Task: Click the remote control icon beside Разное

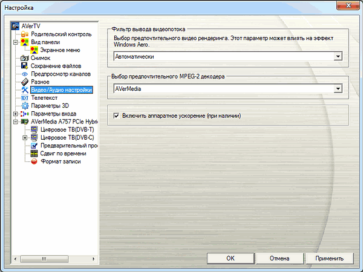Action: (25, 82)
